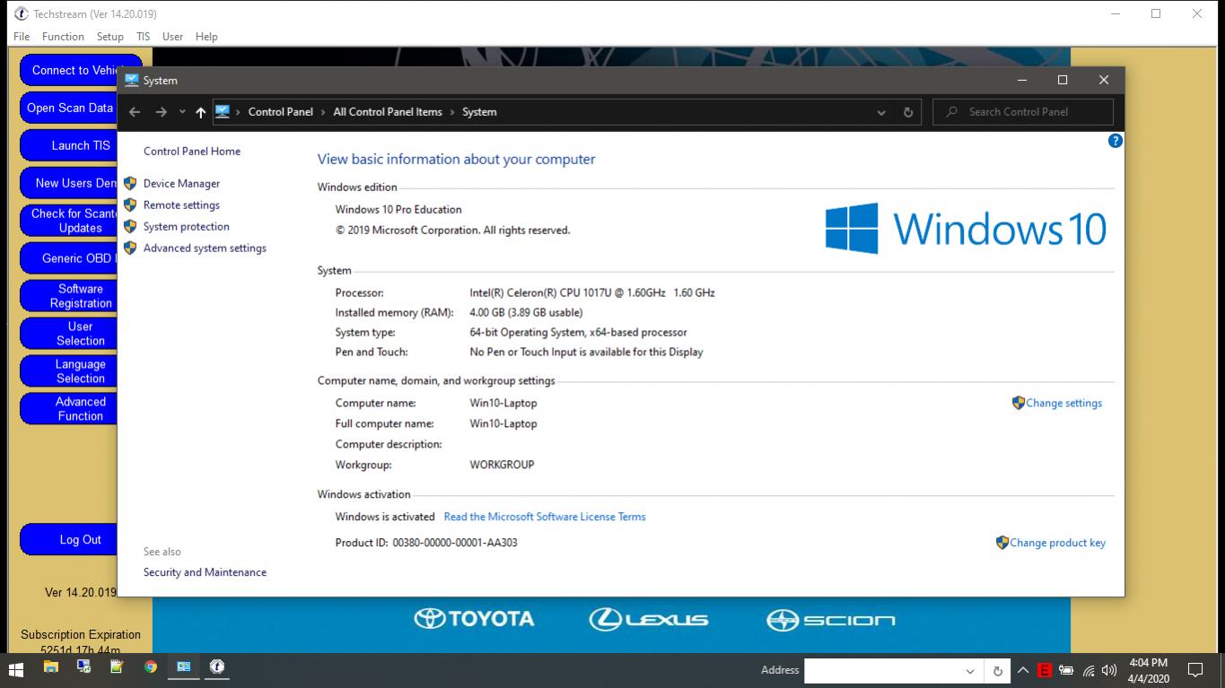Click the Remote settings link

tap(181, 205)
